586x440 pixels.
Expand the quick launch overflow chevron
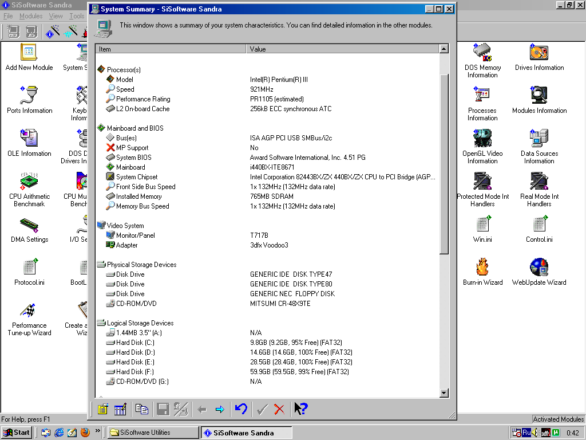(x=98, y=431)
